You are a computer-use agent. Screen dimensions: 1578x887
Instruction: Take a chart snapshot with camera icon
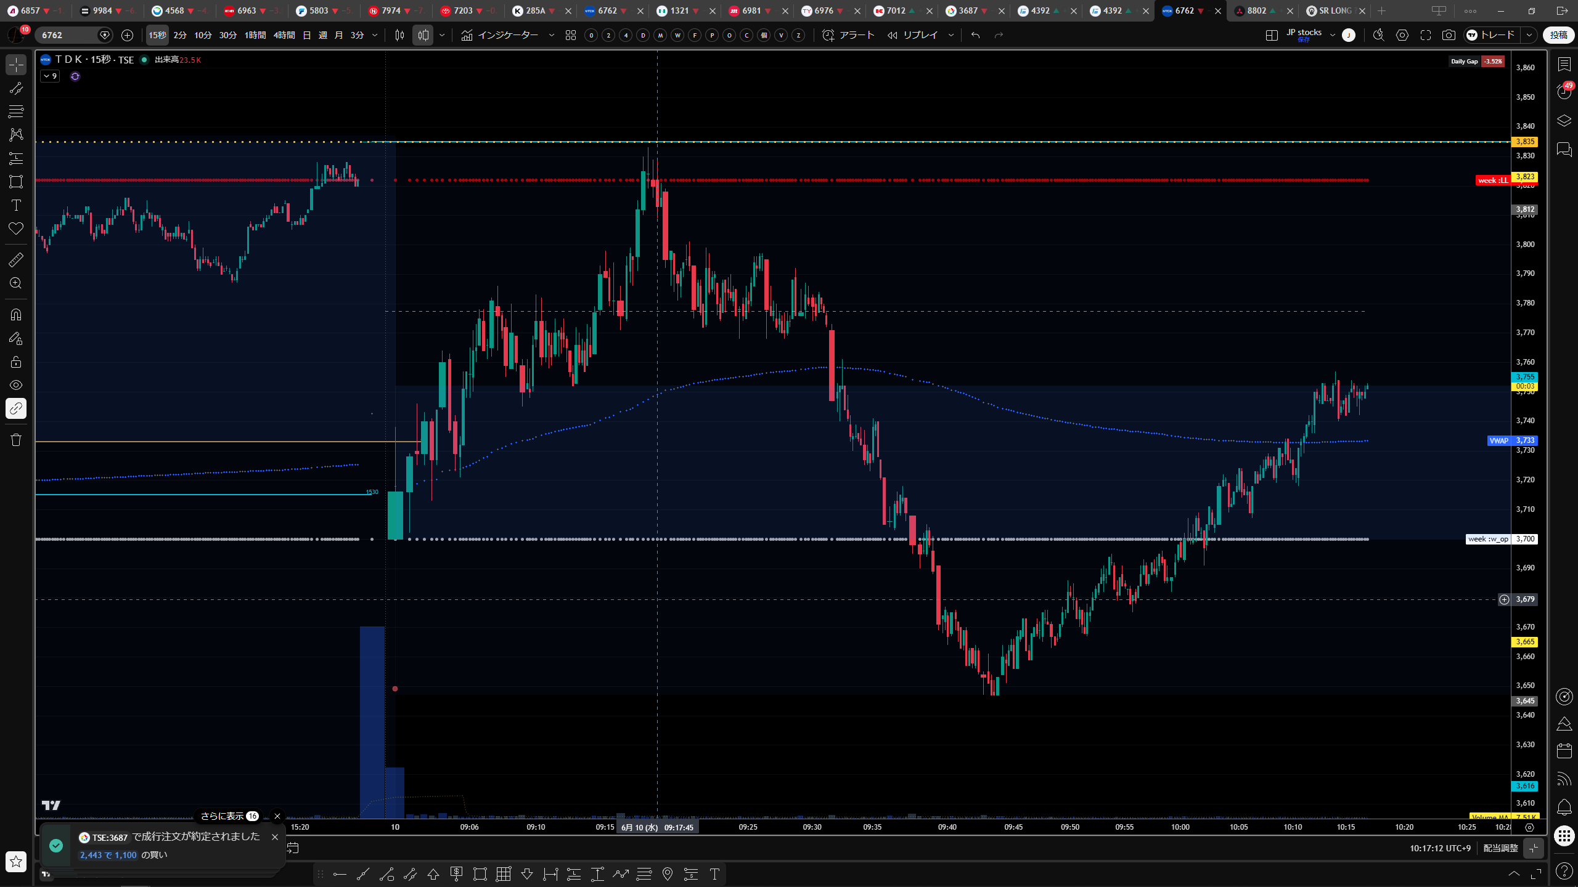(1449, 35)
